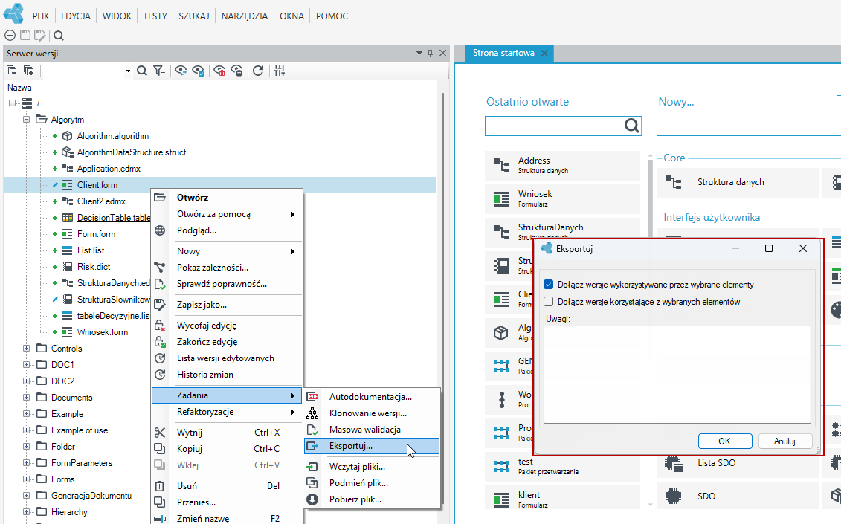Select Risk.dict in the tree
This screenshot has height=524, width=841.
coord(94,267)
